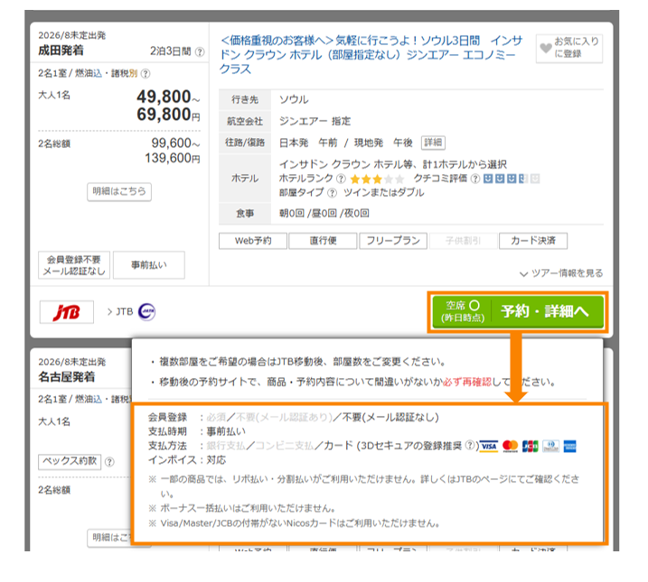Click the ツインまたはダブル room type text
Screen dimensions: 648x582
pyautogui.click(x=384, y=192)
